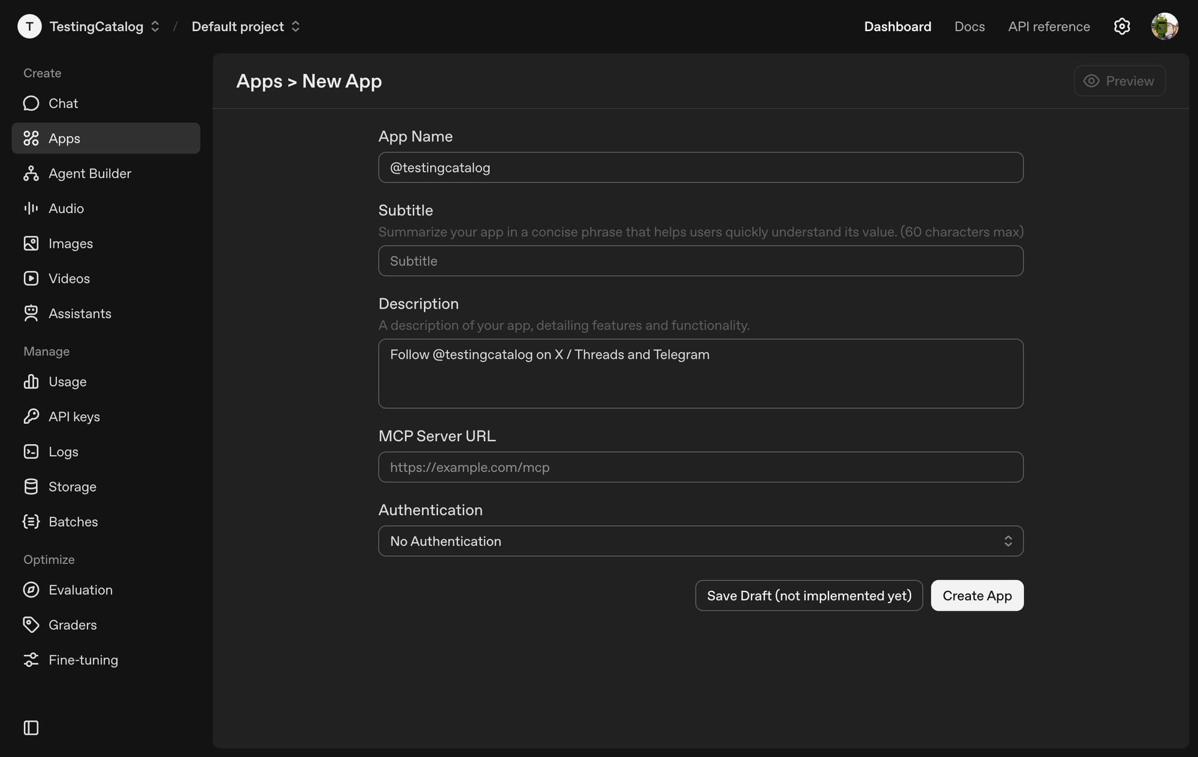1198x757 pixels.
Task: Click the Preview button
Action: 1120,80
